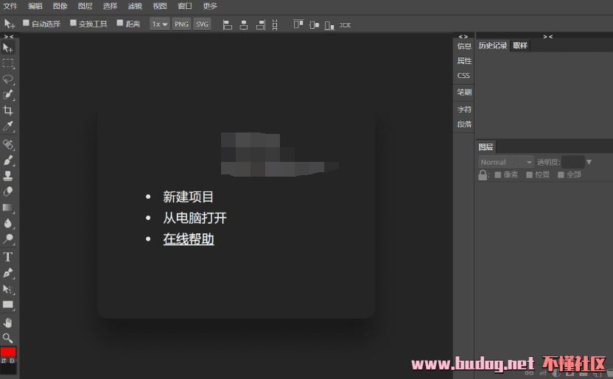The image size is (613, 379).
Task: Enable the 自动选择 checkbox
Action: coord(27,23)
